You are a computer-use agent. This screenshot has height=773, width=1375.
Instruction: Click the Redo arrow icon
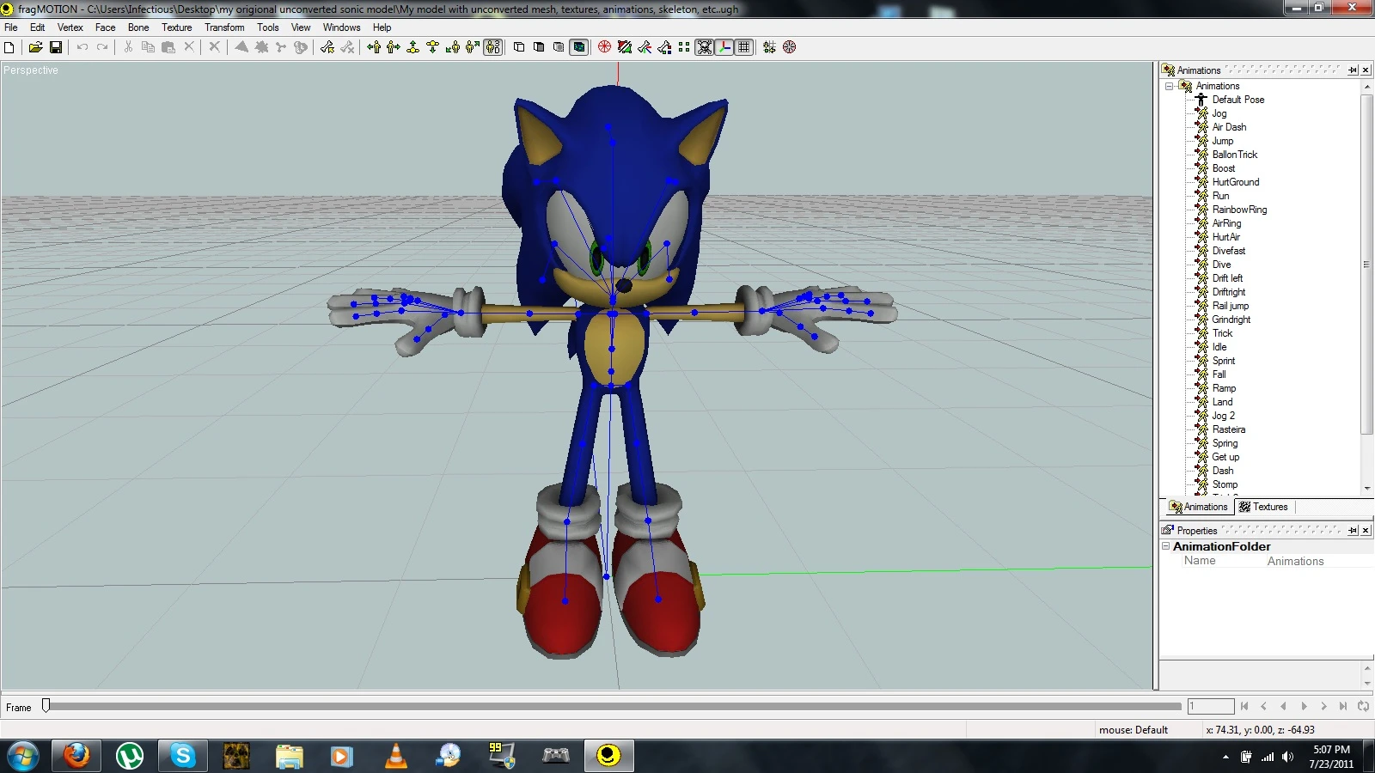coord(102,47)
